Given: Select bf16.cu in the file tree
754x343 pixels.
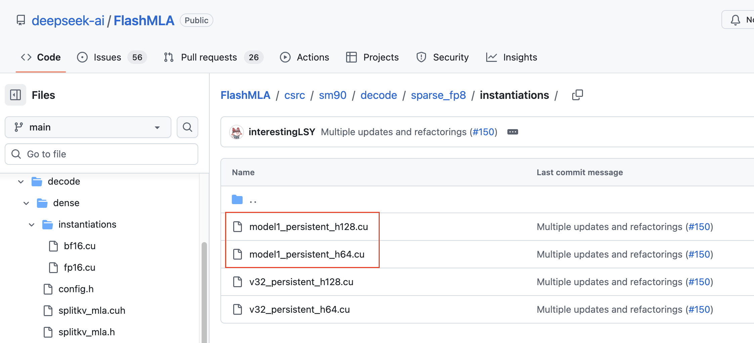Looking at the screenshot, I should (x=80, y=246).
